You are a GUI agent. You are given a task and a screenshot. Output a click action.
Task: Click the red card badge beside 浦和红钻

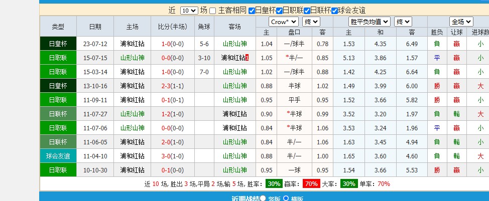247,58
